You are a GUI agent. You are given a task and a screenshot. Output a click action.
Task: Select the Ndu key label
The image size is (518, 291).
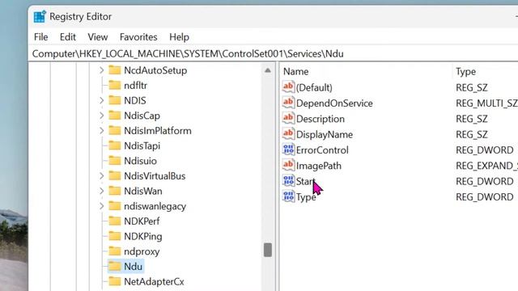133,267
